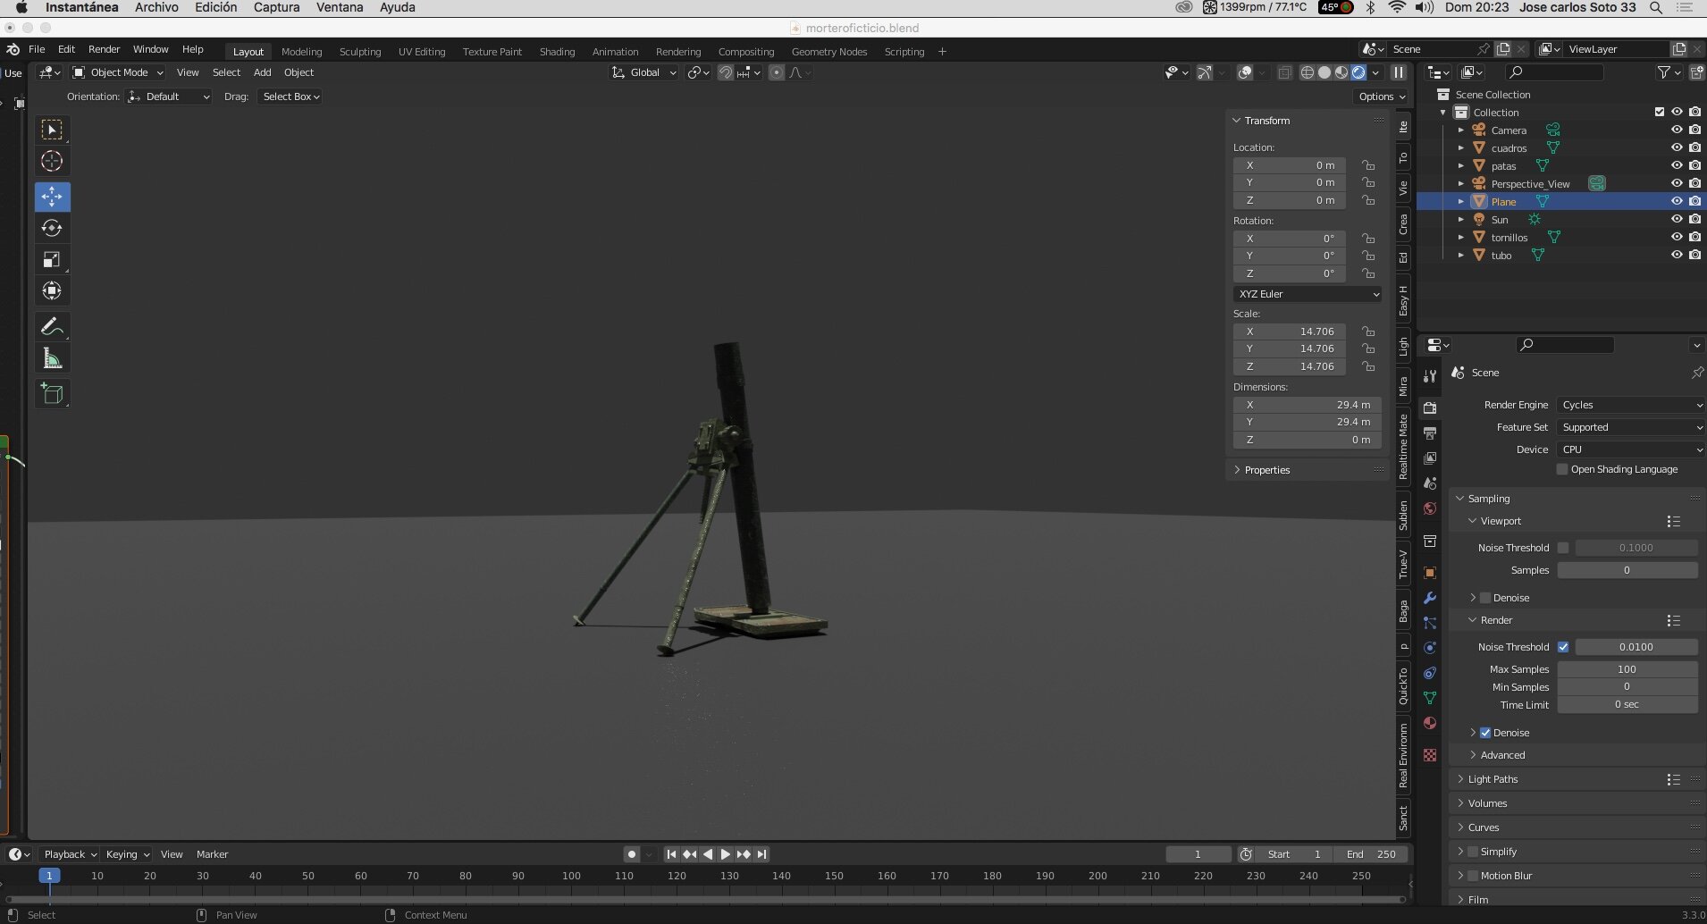The height and width of the screenshot is (924, 1707).
Task: Open the Render Engine Cycles dropdown
Action: pyautogui.click(x=1631, y=405)
